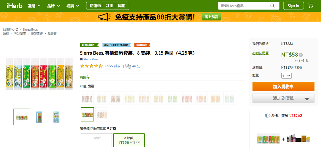Image resolution: width=321 pixels, height=149 pixels.
Task: Select the eighth pink flavor swatch
Action: pos(187,98)
